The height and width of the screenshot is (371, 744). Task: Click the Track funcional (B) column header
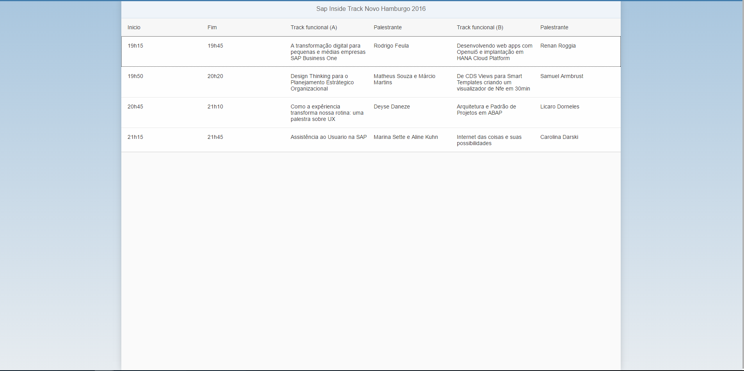tap(480, 27)
